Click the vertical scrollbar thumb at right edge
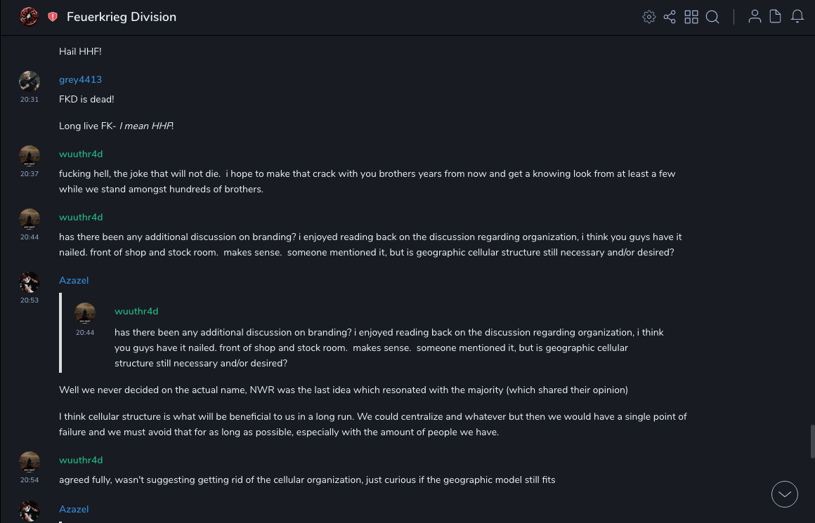 pos(813,441)
